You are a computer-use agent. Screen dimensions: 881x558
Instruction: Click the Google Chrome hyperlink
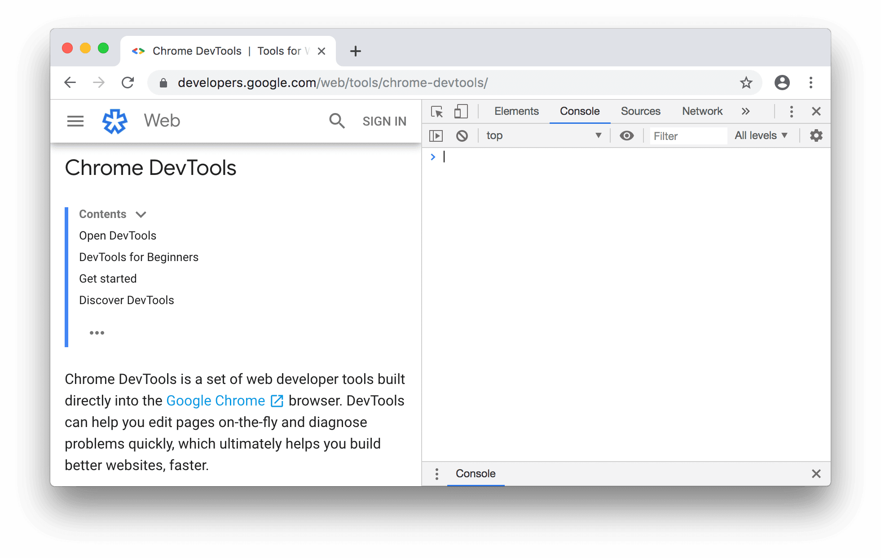[x=216, y=400]
